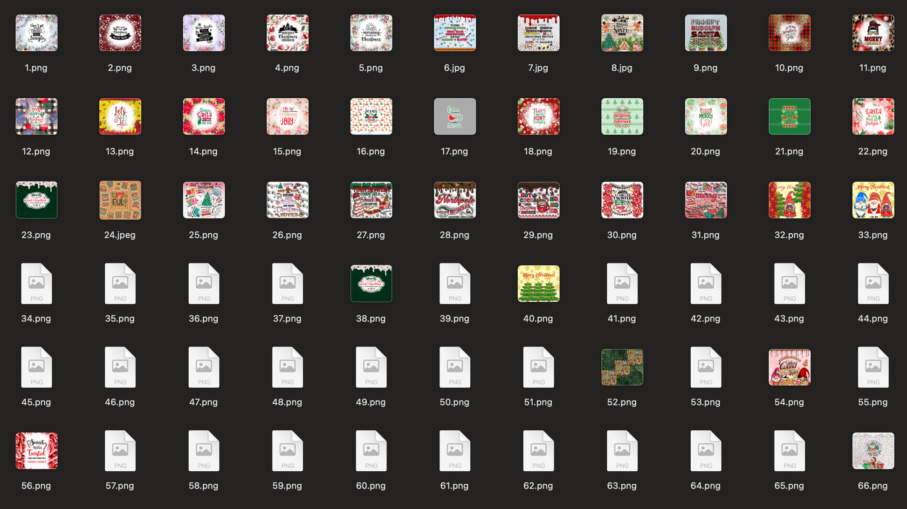
Task: Select the gray 17.png thumbnail
Action: coord(454,116)
